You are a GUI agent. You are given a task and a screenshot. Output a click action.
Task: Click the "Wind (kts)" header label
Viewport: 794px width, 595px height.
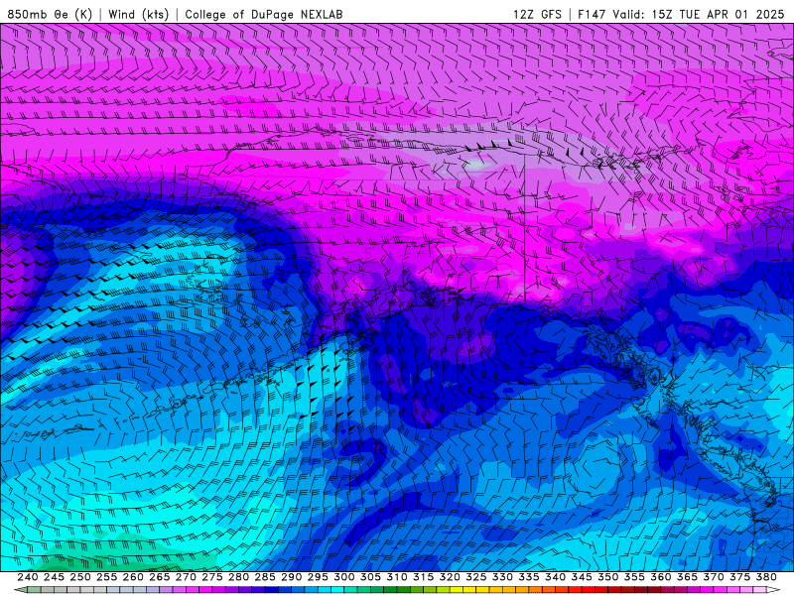(139, 14)
